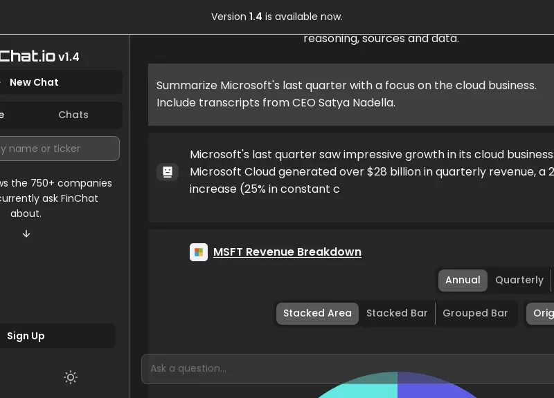
Task: Toggle light mode with the sun icon
Action: click(71, 377)
